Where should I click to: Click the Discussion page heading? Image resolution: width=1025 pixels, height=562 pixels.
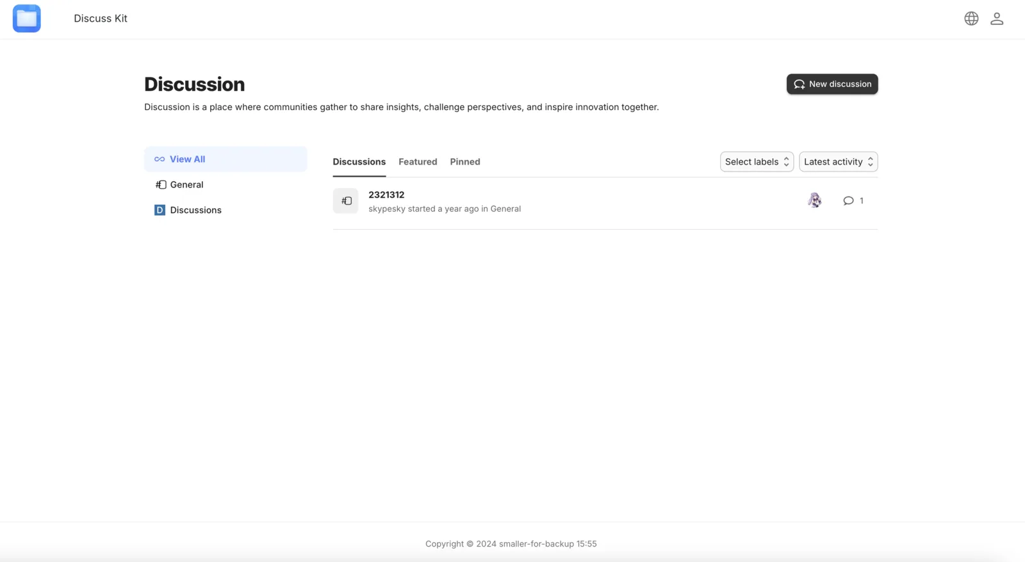(x=194, y=84)
